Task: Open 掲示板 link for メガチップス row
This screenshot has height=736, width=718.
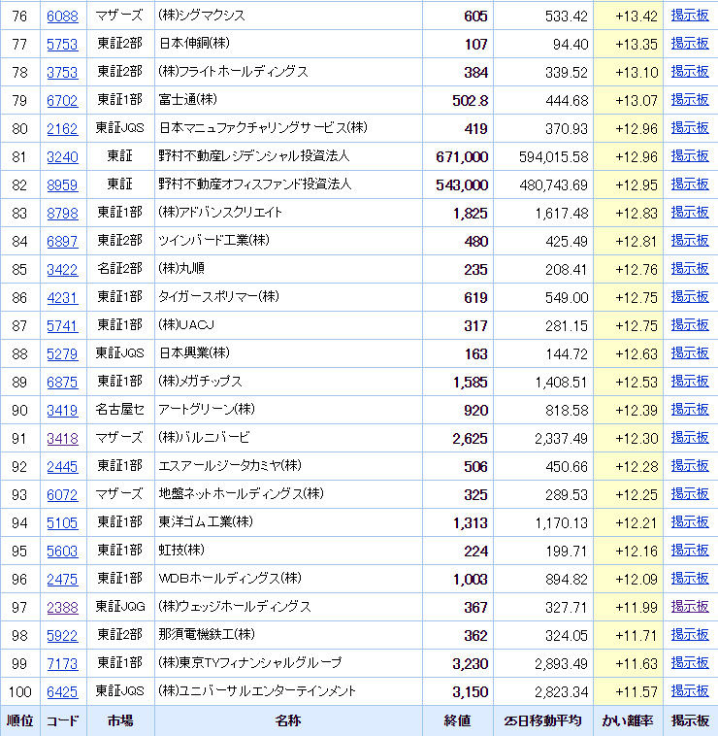Action: [690, 382]
